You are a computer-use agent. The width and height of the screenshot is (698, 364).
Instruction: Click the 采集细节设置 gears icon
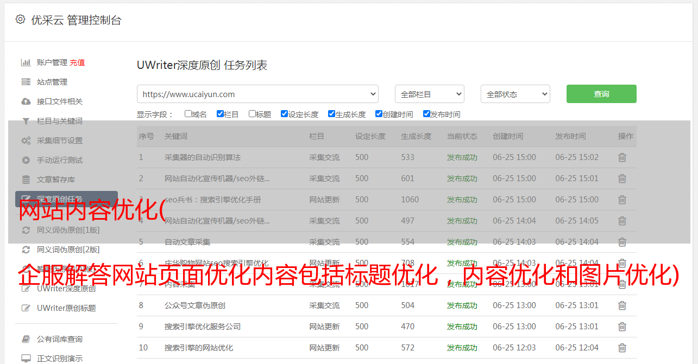click(26, 141)
